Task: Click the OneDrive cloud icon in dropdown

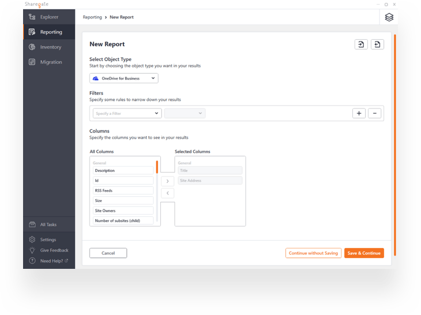Action: pyautogui.click(x=96, y=78)
